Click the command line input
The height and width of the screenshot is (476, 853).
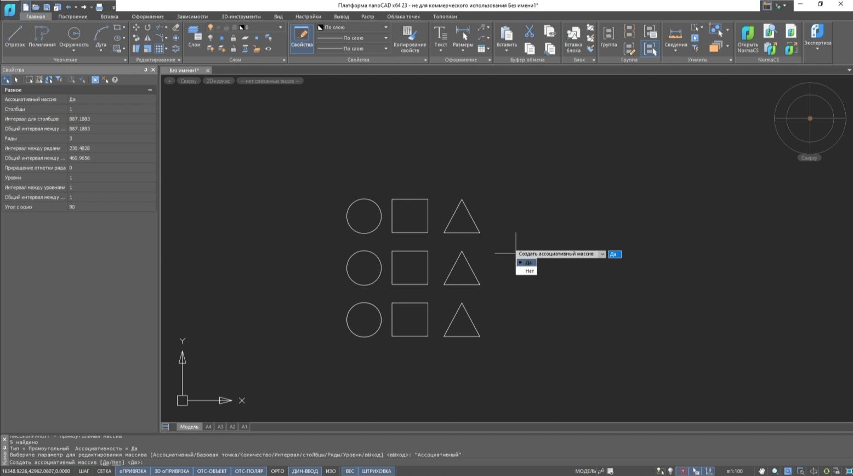coord(428,462)
